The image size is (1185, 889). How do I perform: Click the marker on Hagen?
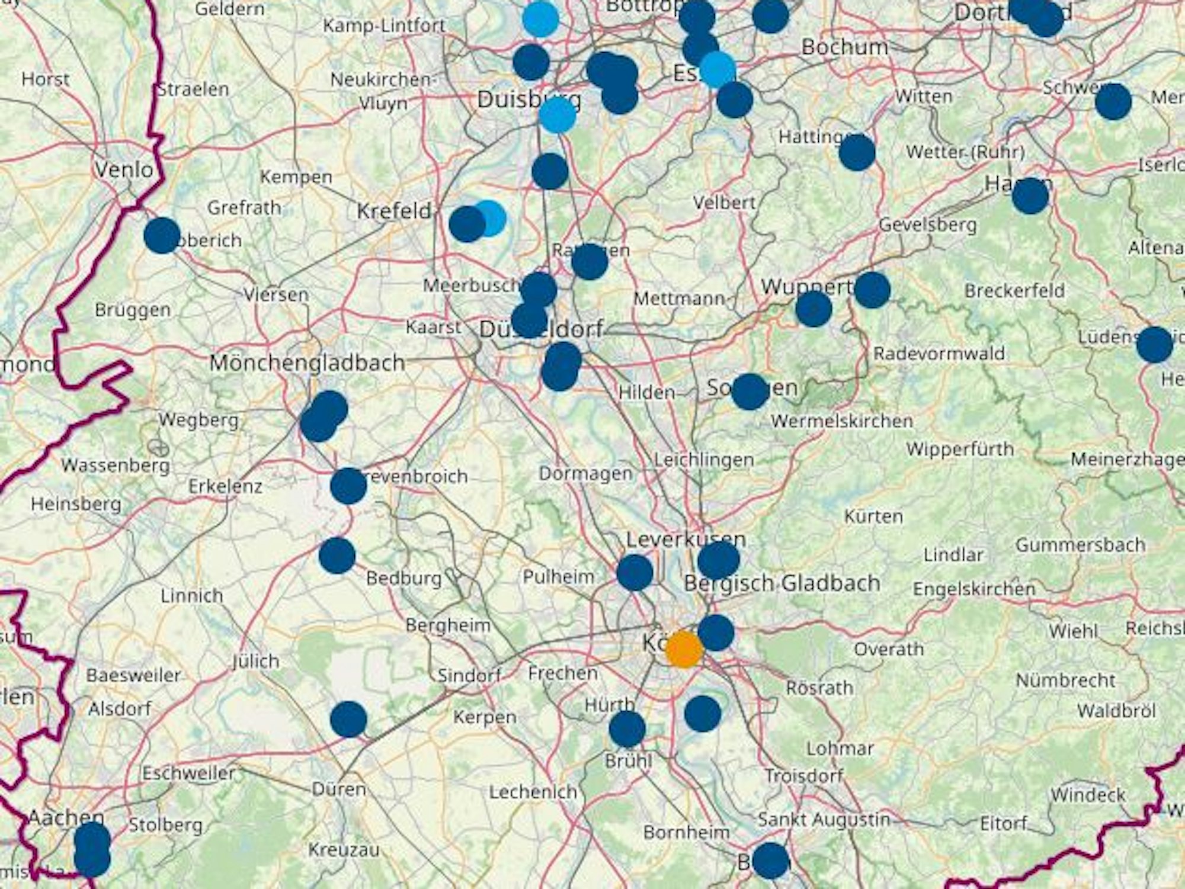pyautogui.click(x=1030, y=195)
